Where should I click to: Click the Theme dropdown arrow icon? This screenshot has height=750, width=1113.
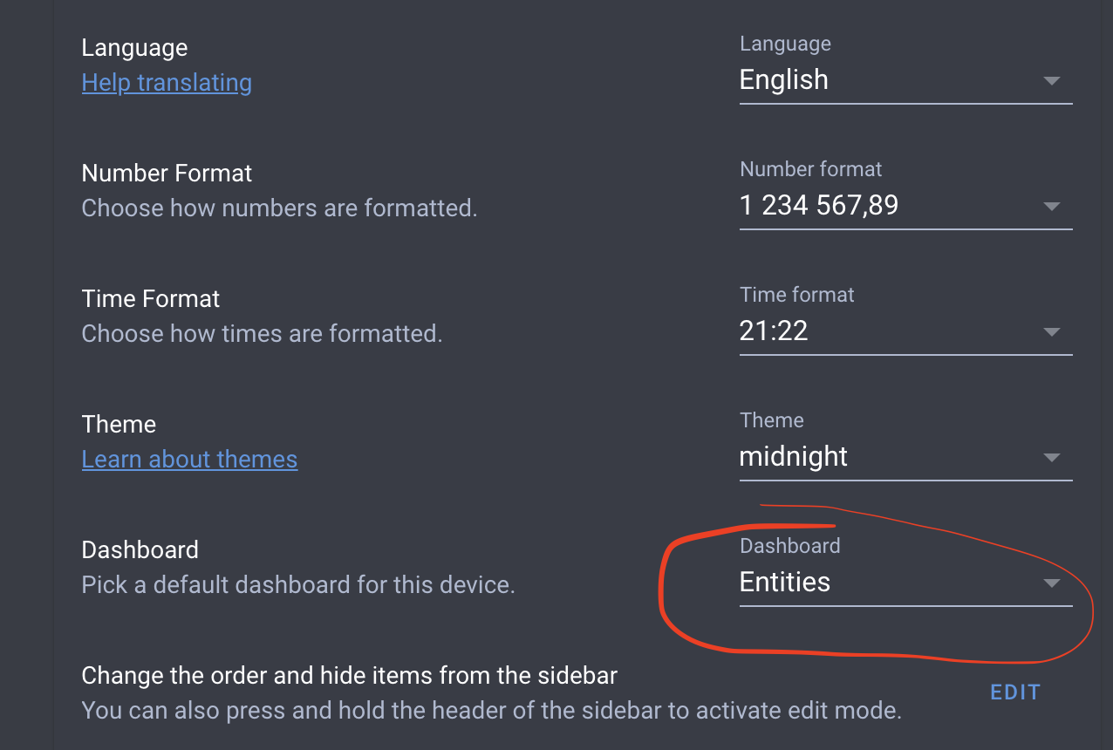pos(1051,458)
